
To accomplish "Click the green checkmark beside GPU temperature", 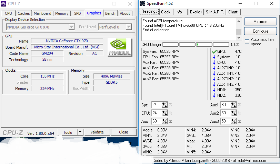I will coord(214,52).
